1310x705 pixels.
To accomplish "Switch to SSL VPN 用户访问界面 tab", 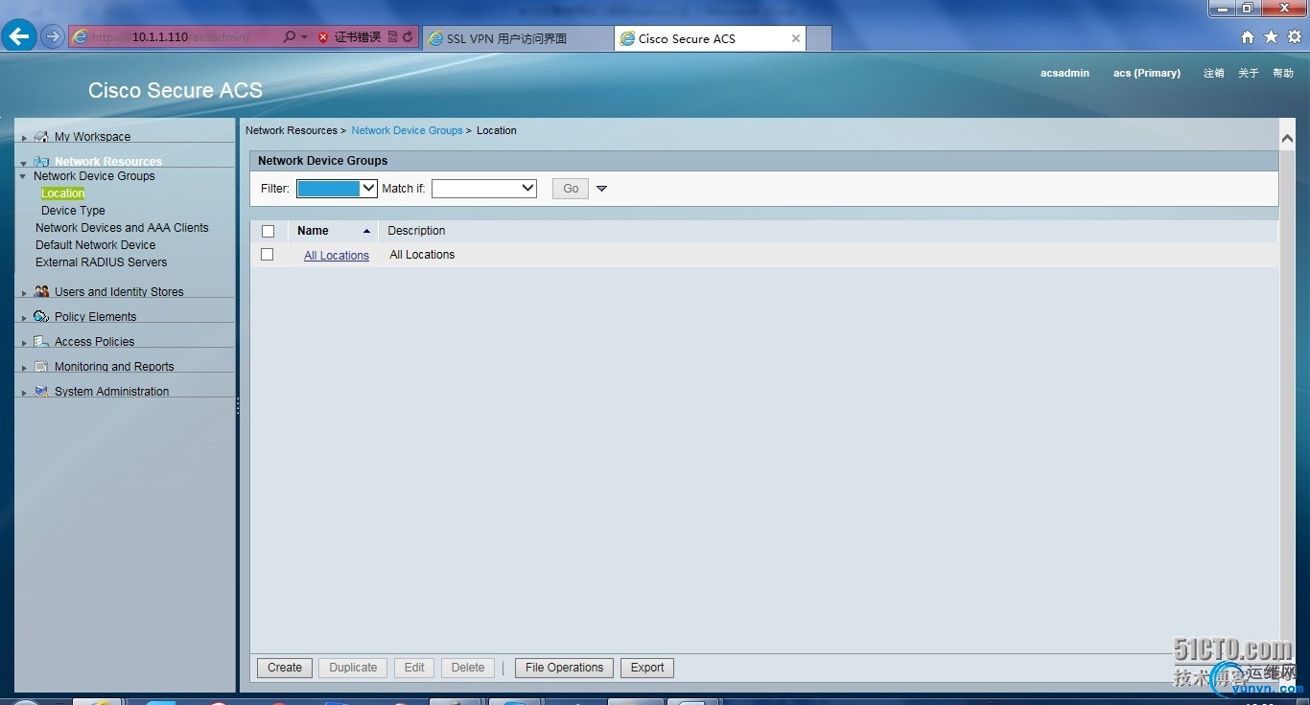I will [x=517, y=38].
